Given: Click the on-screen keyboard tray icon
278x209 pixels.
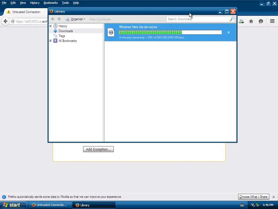Looking at the screenshot, I should [x=242, y=205].
